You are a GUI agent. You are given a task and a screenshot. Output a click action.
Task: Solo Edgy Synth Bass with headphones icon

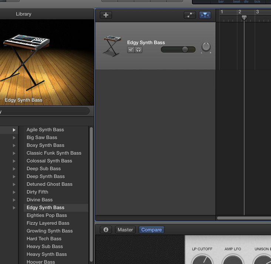point(138,50)
